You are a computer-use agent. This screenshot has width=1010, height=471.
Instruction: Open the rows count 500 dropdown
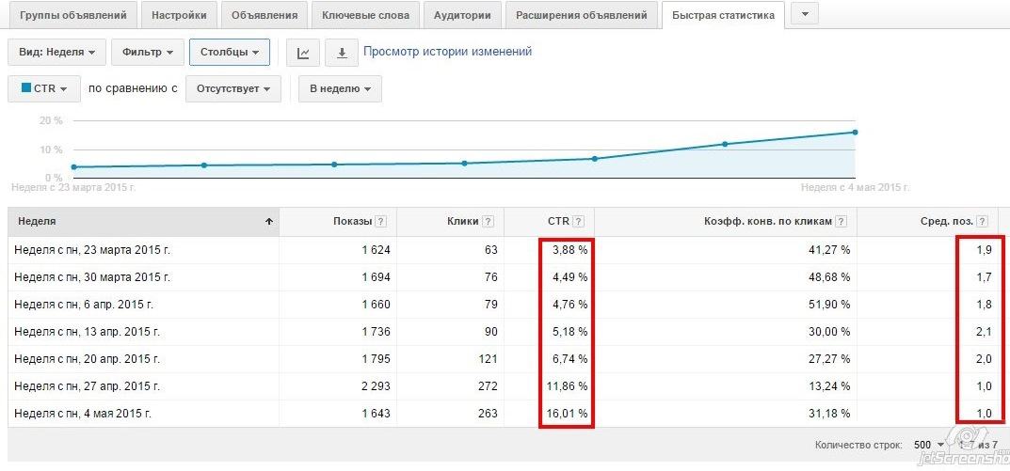(x=929, y=445)
